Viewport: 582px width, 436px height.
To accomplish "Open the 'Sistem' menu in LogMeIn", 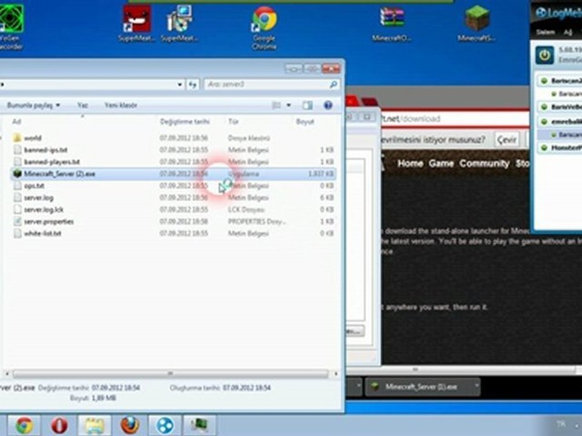I will coord(545,32).
